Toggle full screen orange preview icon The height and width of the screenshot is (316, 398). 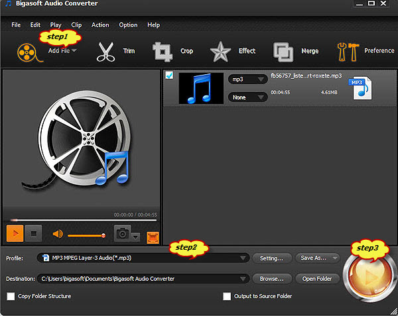153,238
